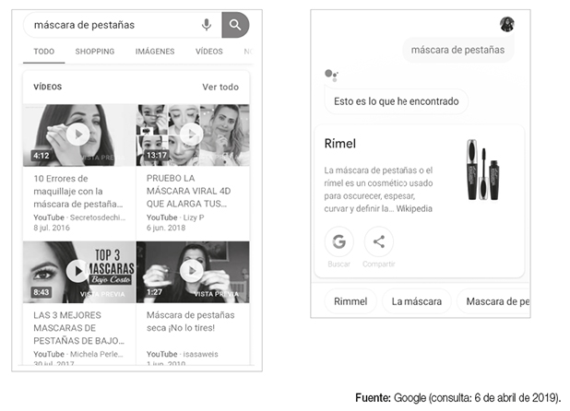570x411 pixels.
Task: Follow the Wikipedia source link
Action: click(x=414, y=209)
